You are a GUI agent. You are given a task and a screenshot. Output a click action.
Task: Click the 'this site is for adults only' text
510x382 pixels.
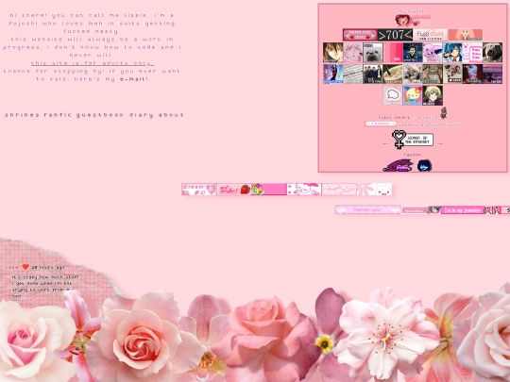pyautogui.click(x=93, y=63)
